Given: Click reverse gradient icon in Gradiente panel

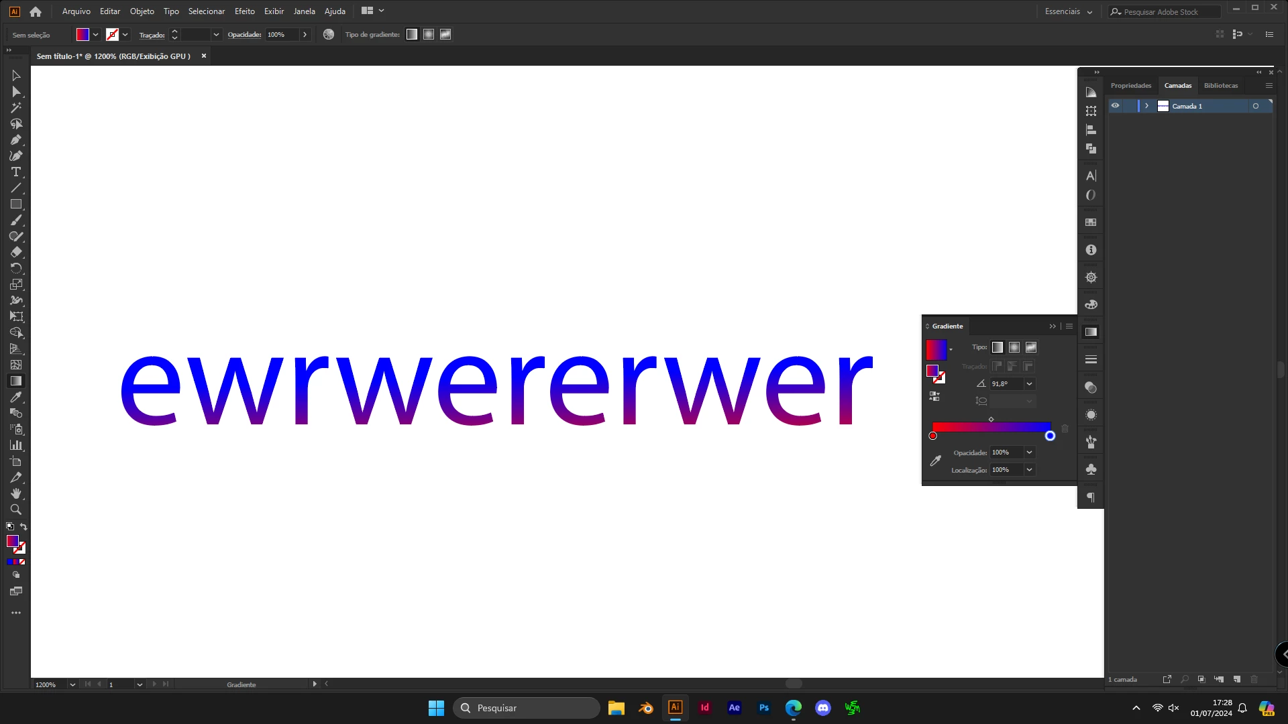Looking at the screenshot, I should pos(934,396).
